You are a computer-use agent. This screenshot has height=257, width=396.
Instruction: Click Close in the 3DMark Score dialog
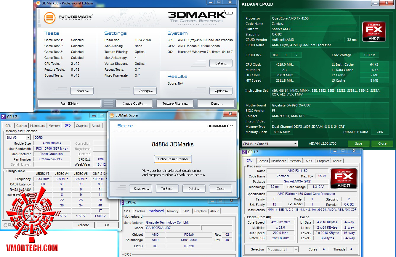[x=220, y=189]
